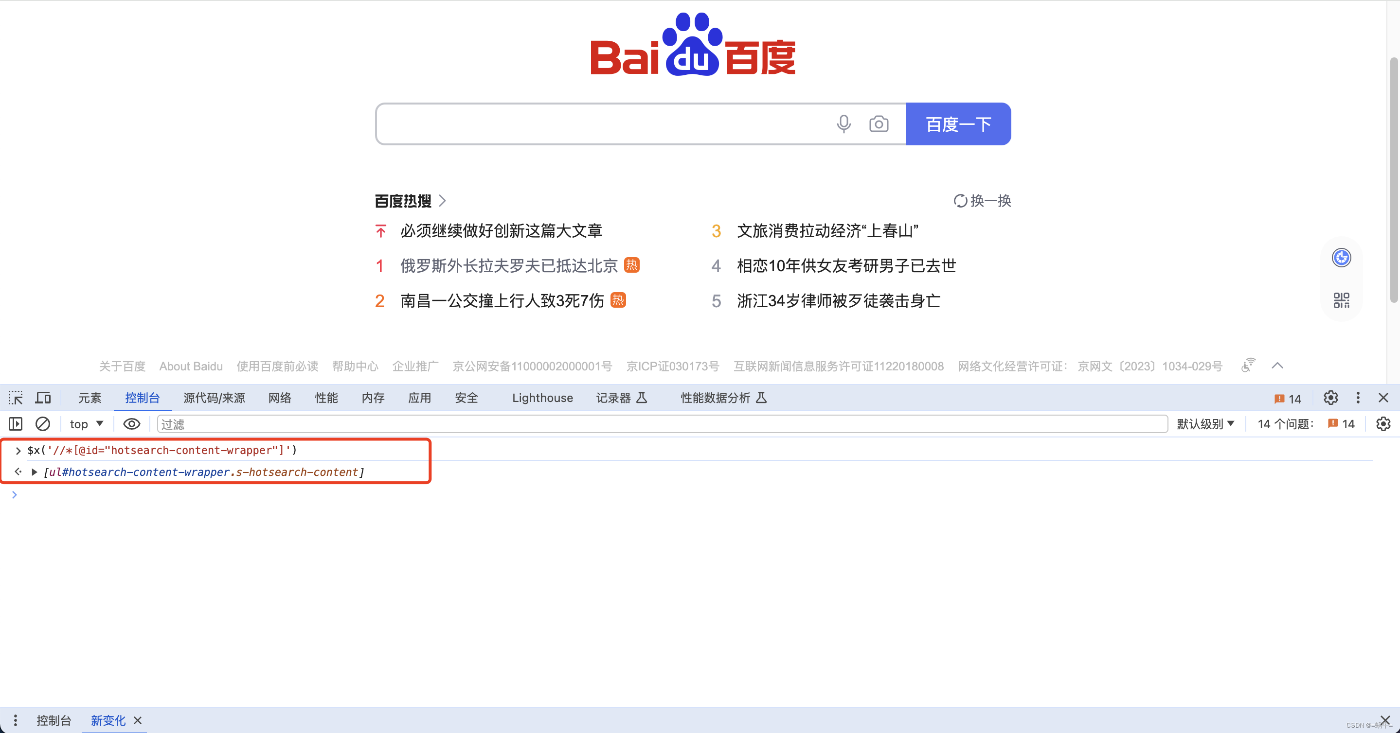Open DevTools settings gear in tab bar

pos(1330,398)
